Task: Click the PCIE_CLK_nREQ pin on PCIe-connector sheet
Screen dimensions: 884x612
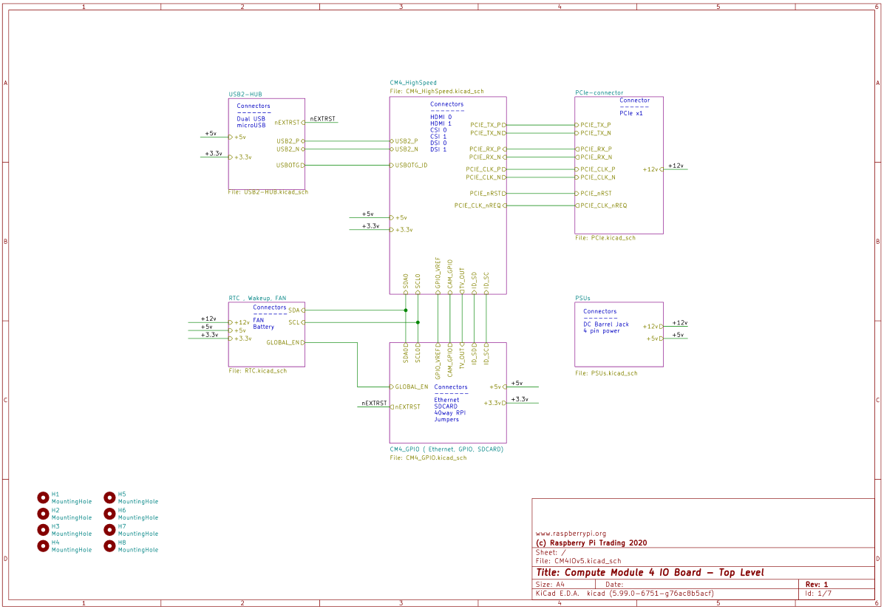Action: [603, 205]
